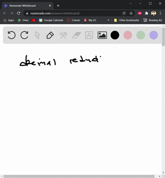Choose the black pen color
Viewport: 165px width, 178px height.
[115, 35]
